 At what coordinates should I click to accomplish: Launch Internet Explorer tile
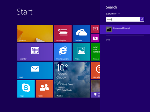coord(63,52)
